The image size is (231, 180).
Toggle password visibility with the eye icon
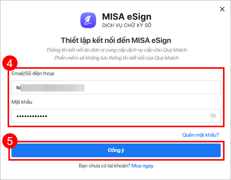coord(213,116)
